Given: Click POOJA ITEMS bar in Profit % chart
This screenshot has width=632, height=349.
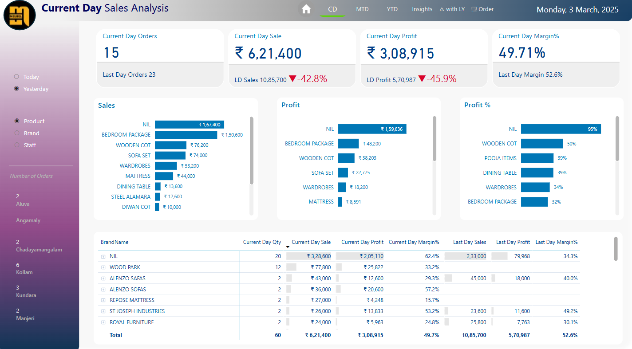Looking at the screenshot, I should pyautogui.click(x=537, y=158).
